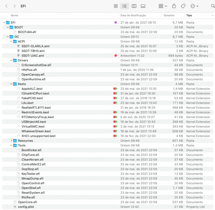Image resolution: width=215 pixels, height=210 pixels.
Task: Click the config.plist file icon
Action: point(15,207)
